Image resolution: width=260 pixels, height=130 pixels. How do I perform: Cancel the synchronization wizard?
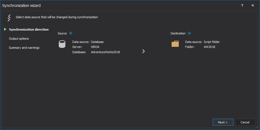(245, 122)
